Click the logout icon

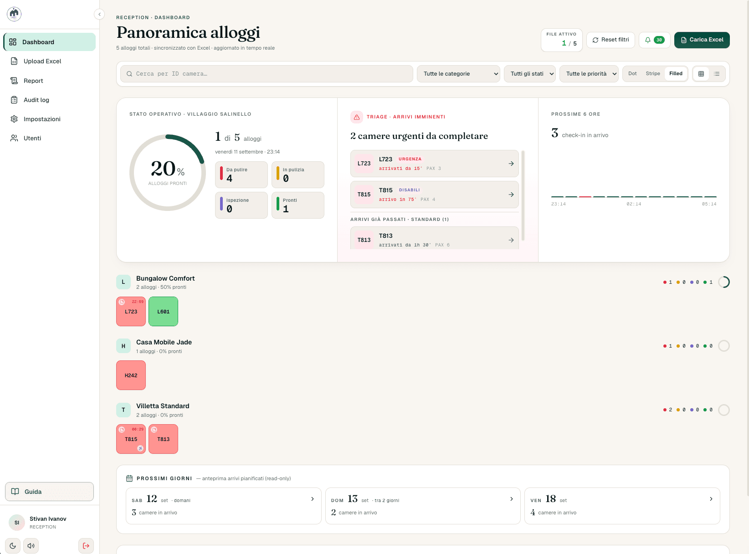click(x=86, y=545)
